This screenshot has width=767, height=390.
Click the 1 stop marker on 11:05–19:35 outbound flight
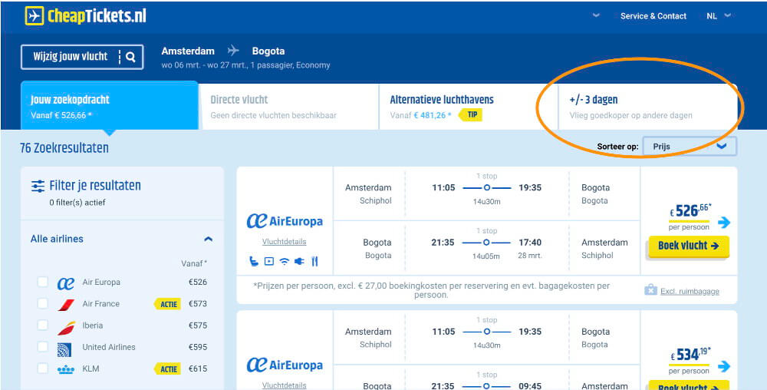(487, 187)
